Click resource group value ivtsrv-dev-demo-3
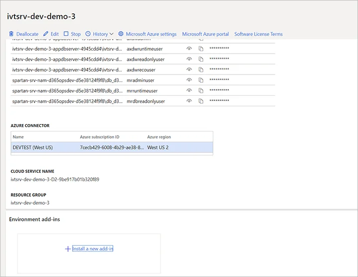Screen dimensions: 358x277 (30, 203)
